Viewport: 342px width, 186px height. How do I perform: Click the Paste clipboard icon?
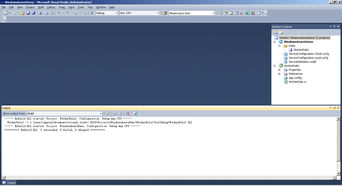52,13
